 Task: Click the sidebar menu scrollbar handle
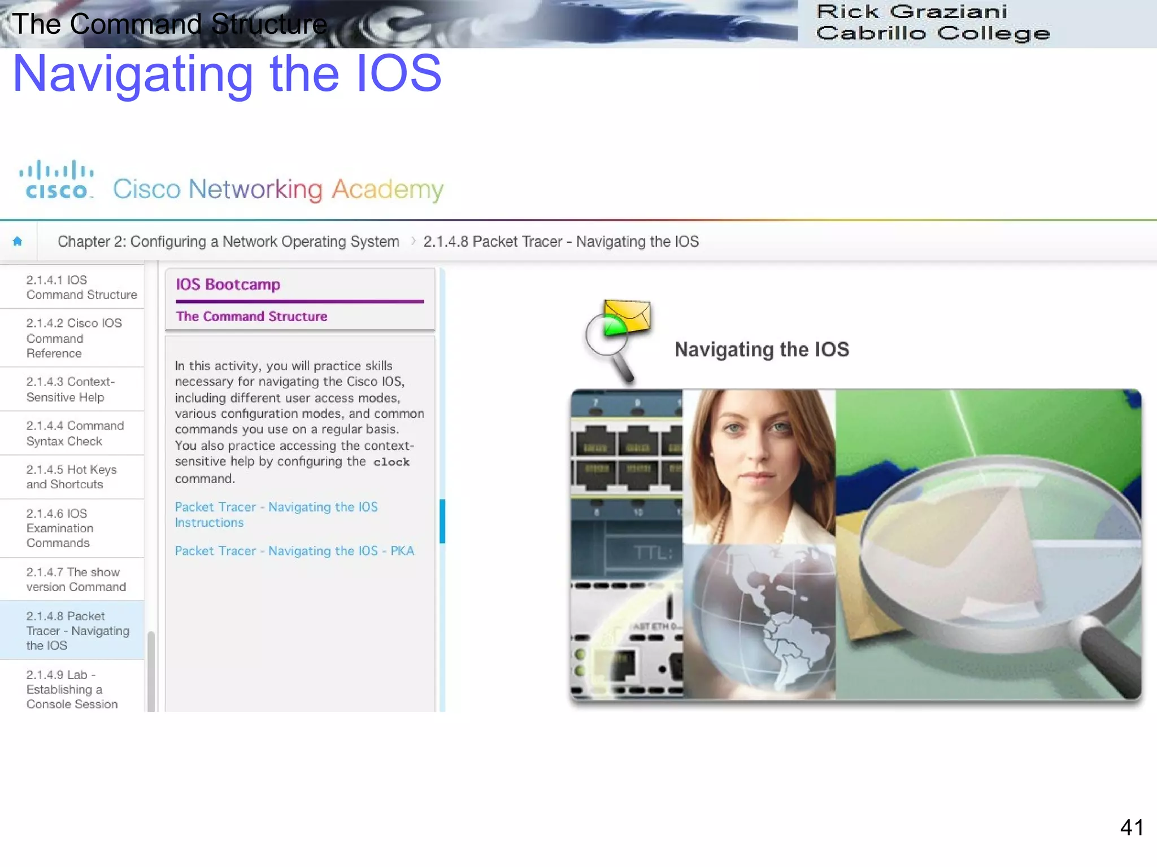coord(151,671)
